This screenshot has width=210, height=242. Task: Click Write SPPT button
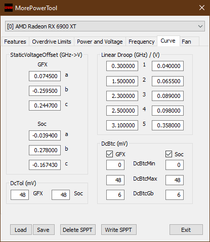pyautogui.click(x=118, y=230)
